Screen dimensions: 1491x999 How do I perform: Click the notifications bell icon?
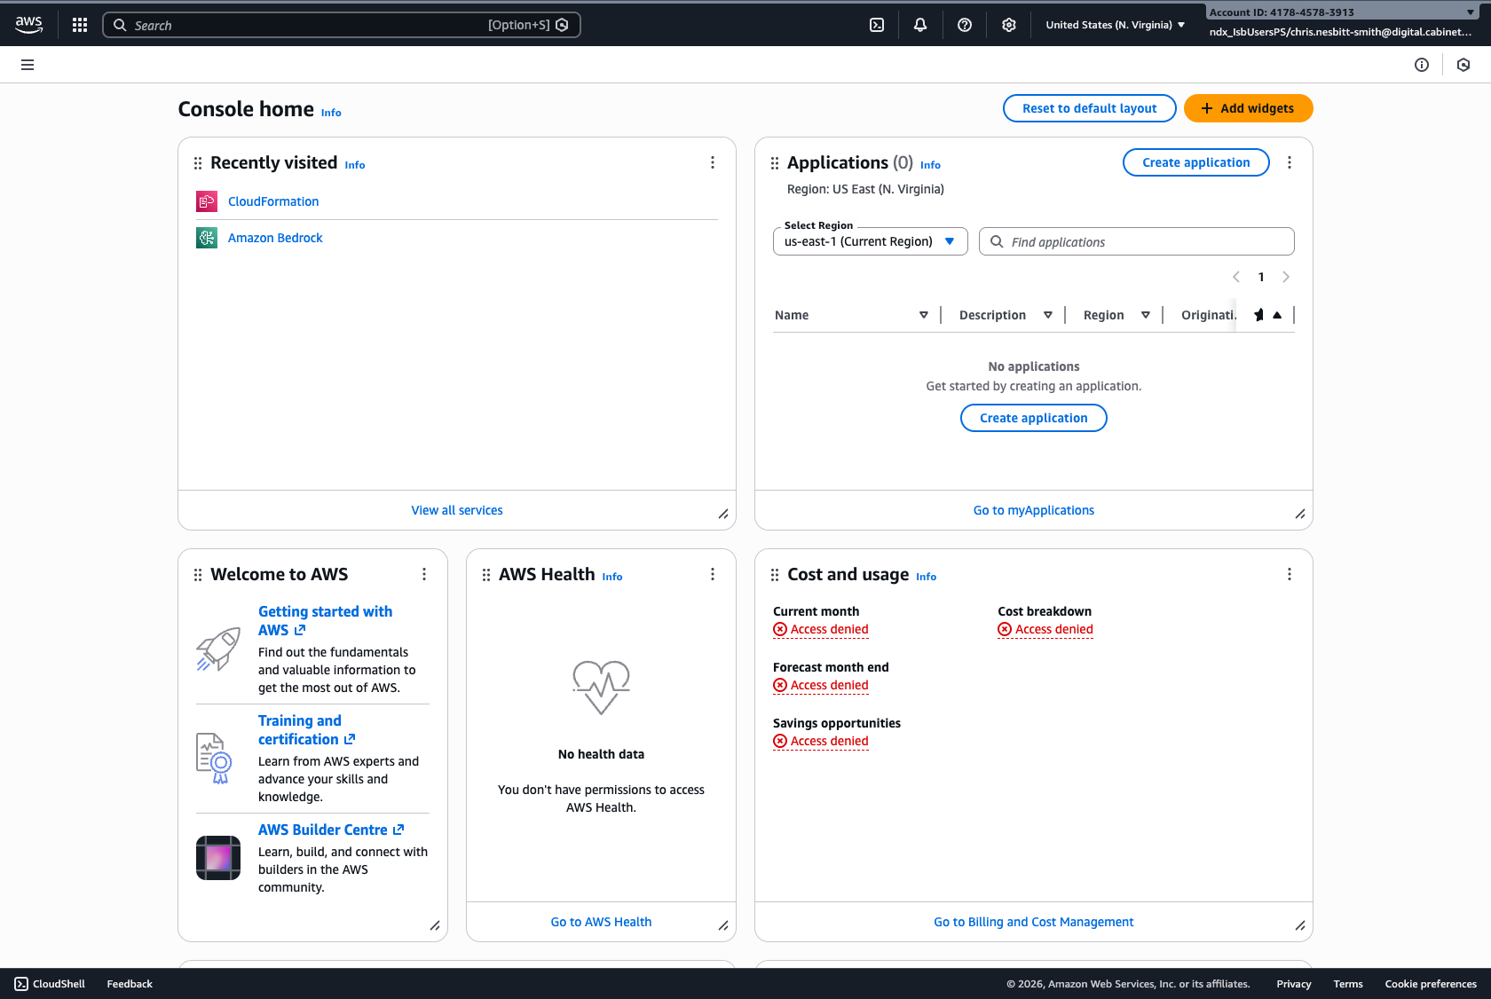[920, 24]
